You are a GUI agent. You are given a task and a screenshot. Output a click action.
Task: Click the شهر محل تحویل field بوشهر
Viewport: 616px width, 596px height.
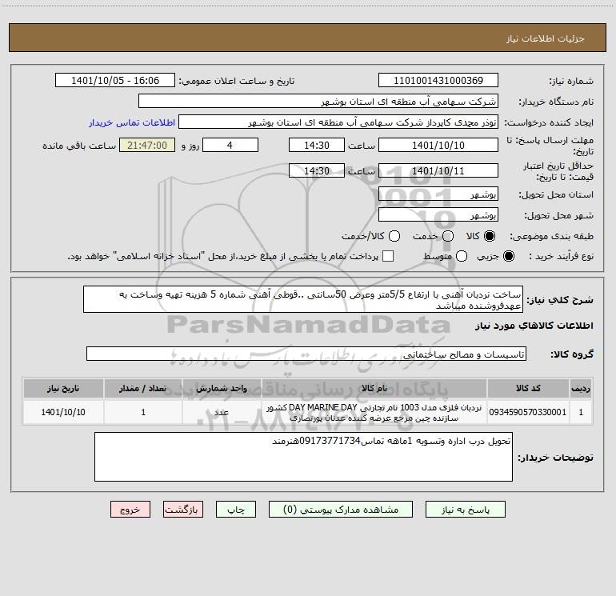point(438,214)
